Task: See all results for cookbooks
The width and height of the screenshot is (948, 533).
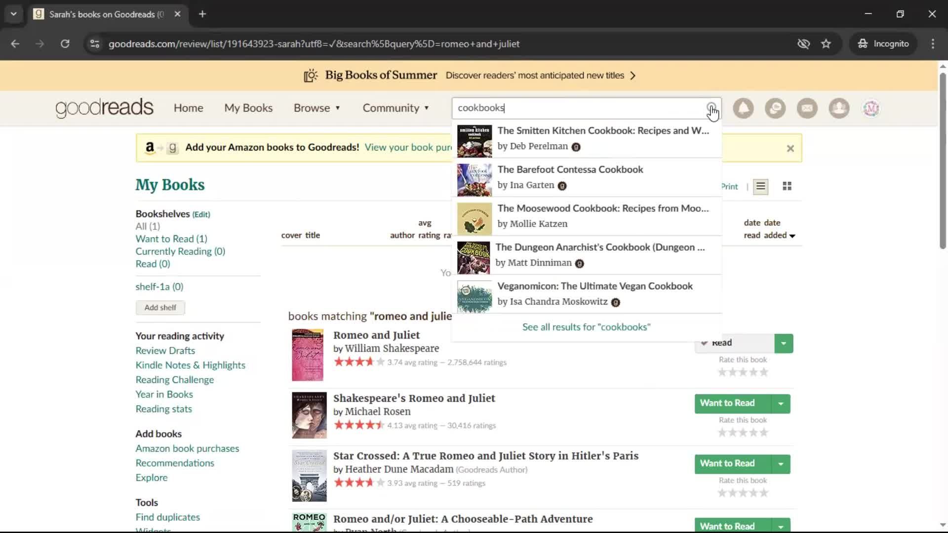Action: tap(586, 327)
